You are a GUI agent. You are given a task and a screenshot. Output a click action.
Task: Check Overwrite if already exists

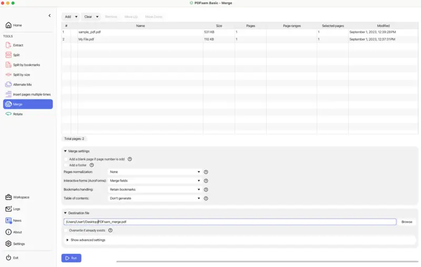[x=66, y=230]
